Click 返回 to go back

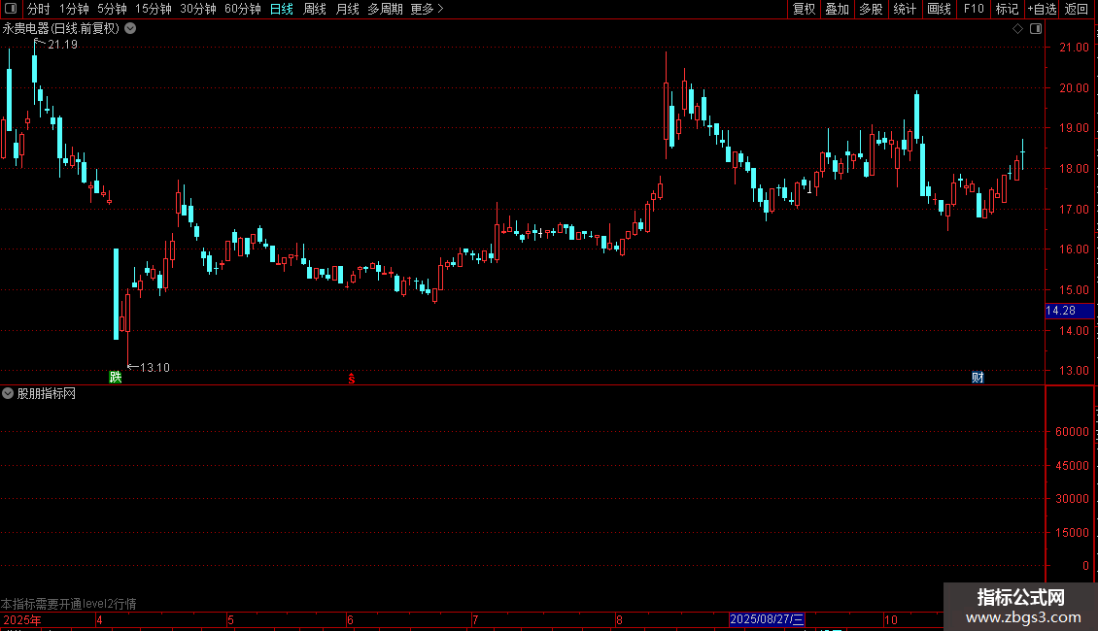pyautogui.click(x=1077, y=9)
